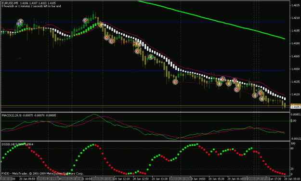Select the lower blue horizontal line near 1.4148

click(x=143, y=71)
